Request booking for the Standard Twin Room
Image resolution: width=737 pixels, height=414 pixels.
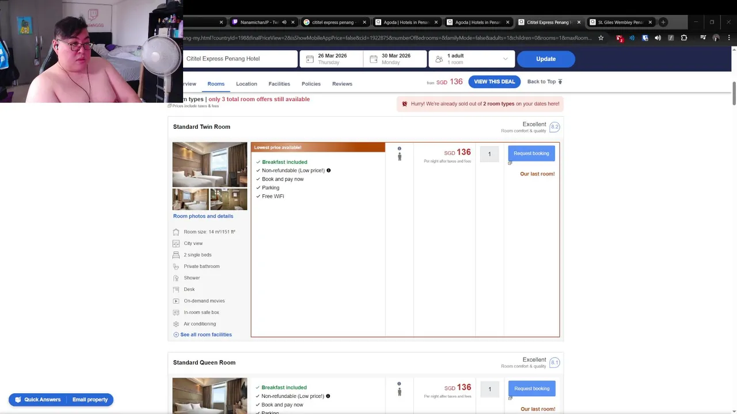click(531, 154)
